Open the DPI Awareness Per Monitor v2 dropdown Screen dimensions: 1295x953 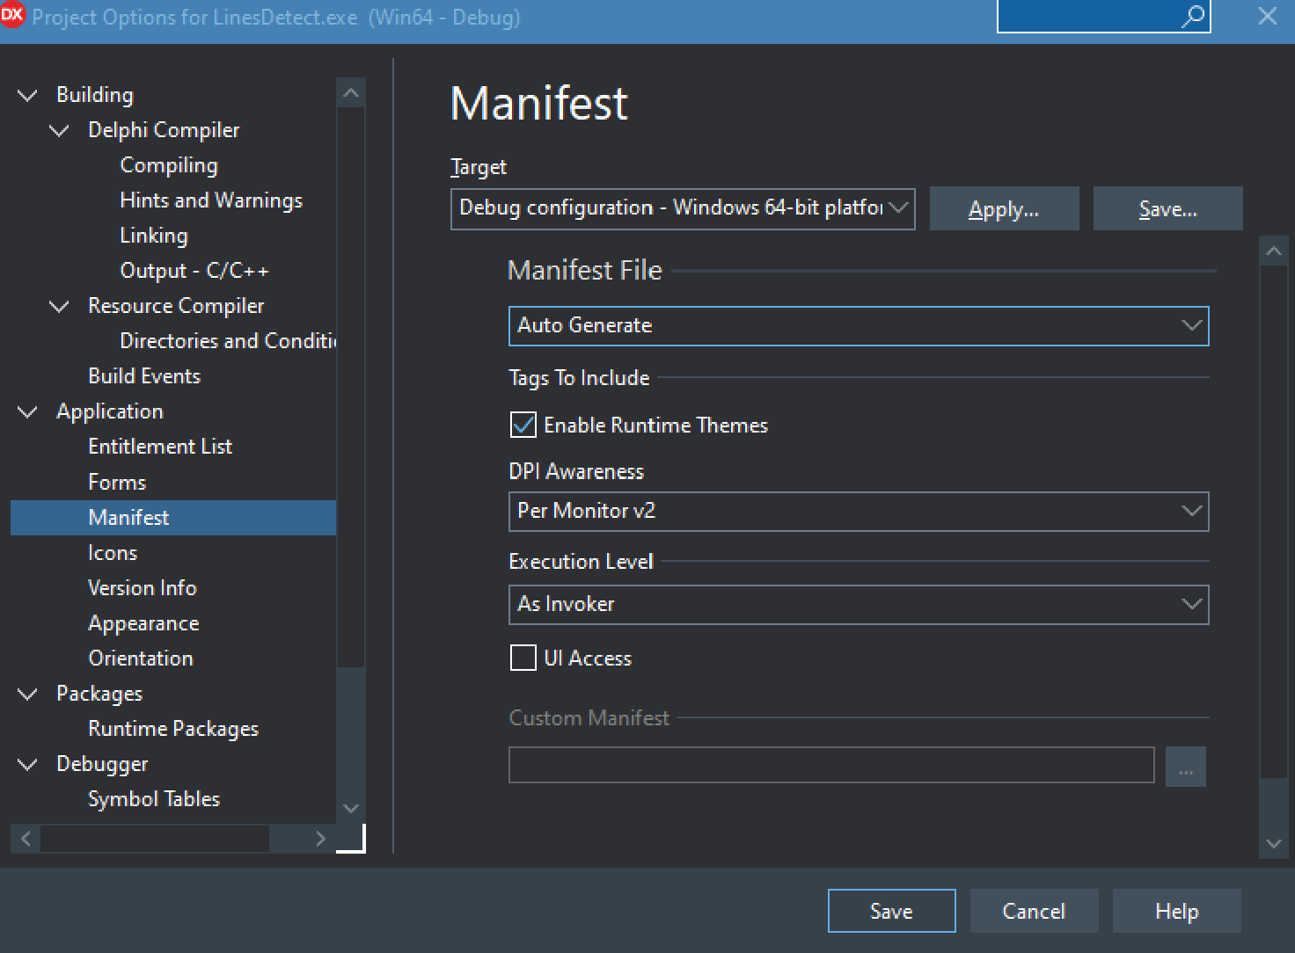859,512
